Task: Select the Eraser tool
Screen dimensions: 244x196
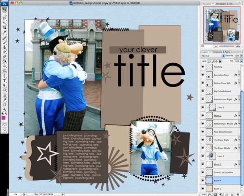Action: coord(4,56)
